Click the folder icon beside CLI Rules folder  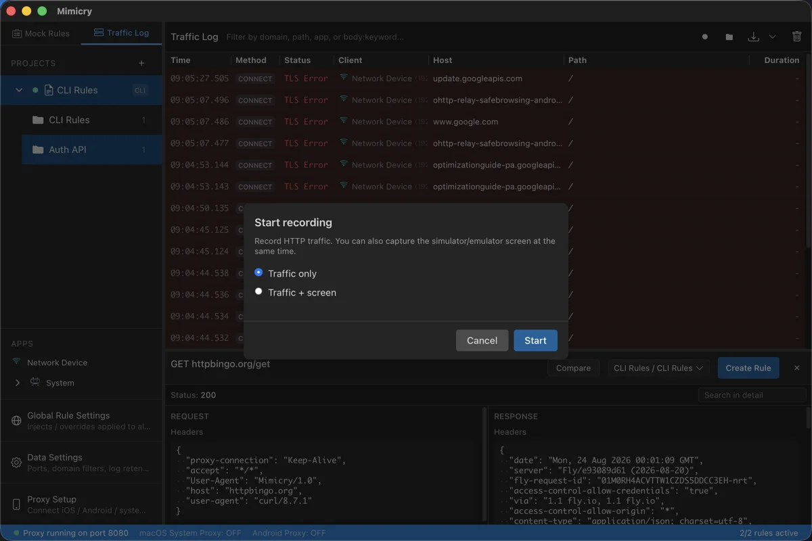[38, 120]
